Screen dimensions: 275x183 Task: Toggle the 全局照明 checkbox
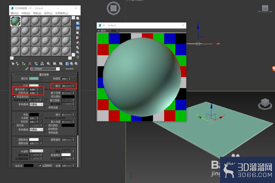click(x=40, y=166)
